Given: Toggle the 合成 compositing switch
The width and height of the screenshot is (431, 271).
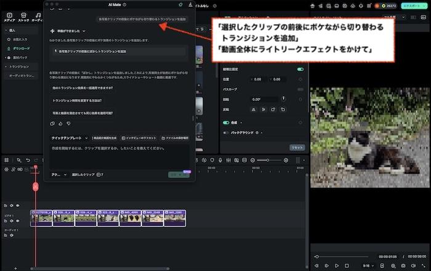Looking at the screenshot, I should 226,123.
